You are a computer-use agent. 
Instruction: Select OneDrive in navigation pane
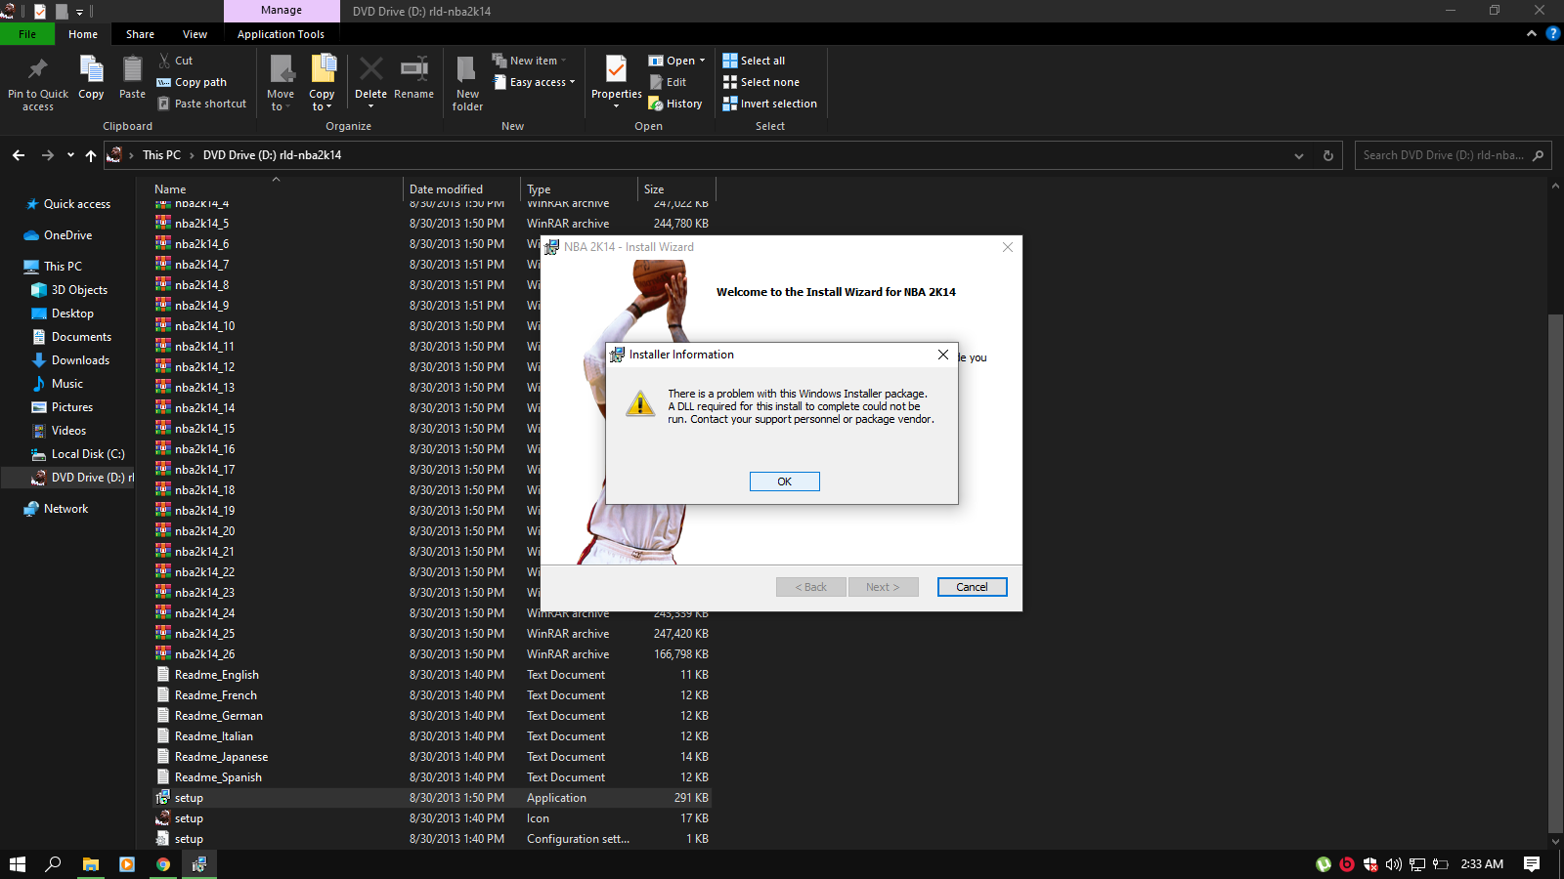(x=67, y=235)
